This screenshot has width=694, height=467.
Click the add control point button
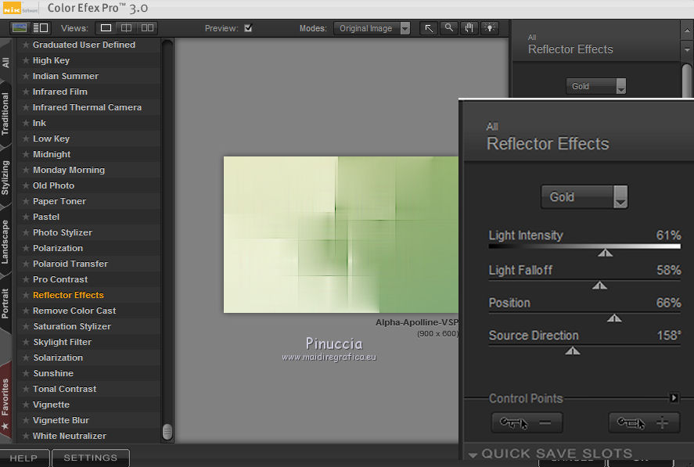click(644, 422)
